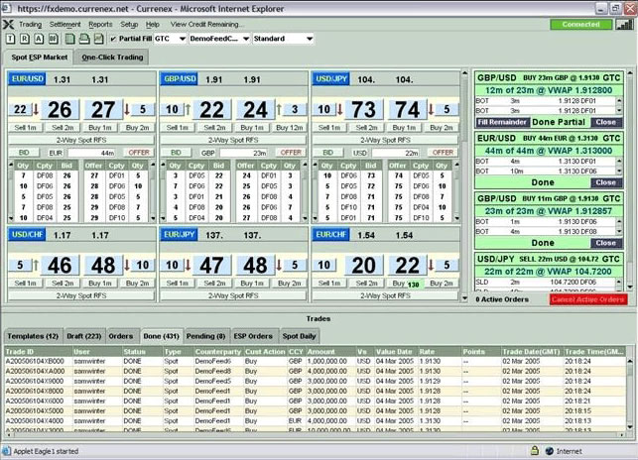
Task: Click the A toolbar icon
Action: pyautogui.click(x=39, y=39)
